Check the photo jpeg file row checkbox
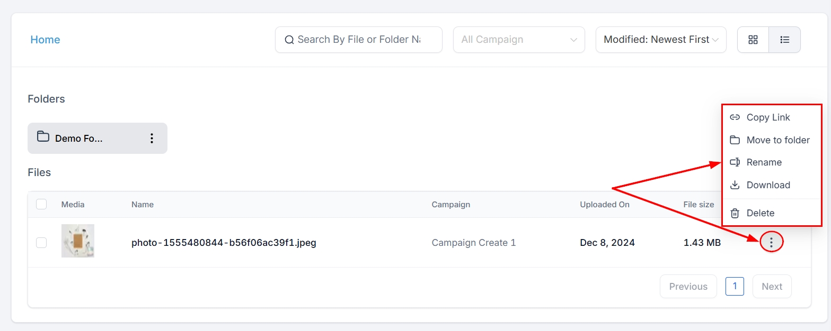This screenshot has width=831, height=331. pos(41,243)
